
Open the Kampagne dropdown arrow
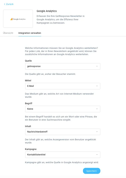click(x=97, y=155)
